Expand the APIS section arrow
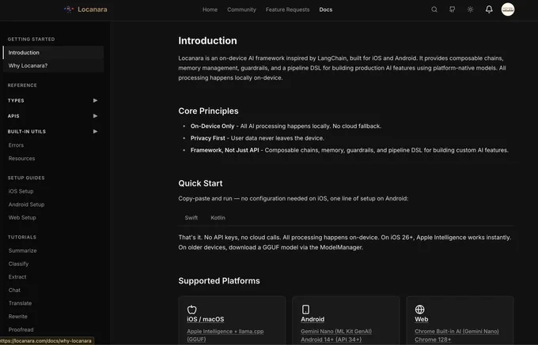 95,116
